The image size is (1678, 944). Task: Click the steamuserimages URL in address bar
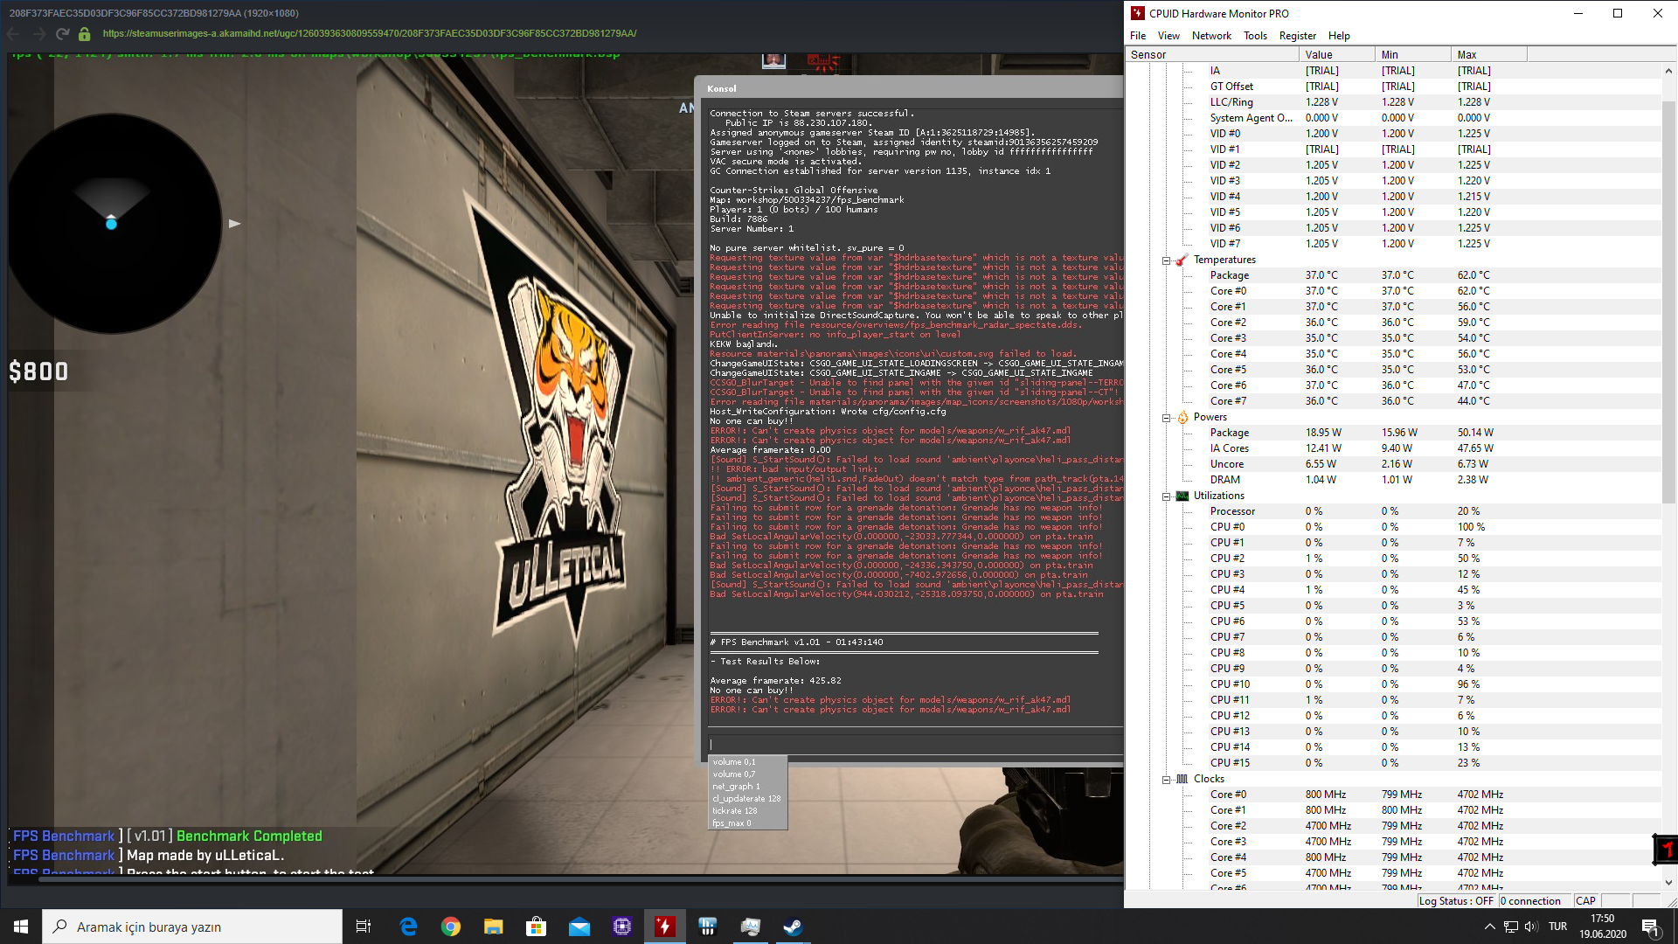click(x=370, y=33)
